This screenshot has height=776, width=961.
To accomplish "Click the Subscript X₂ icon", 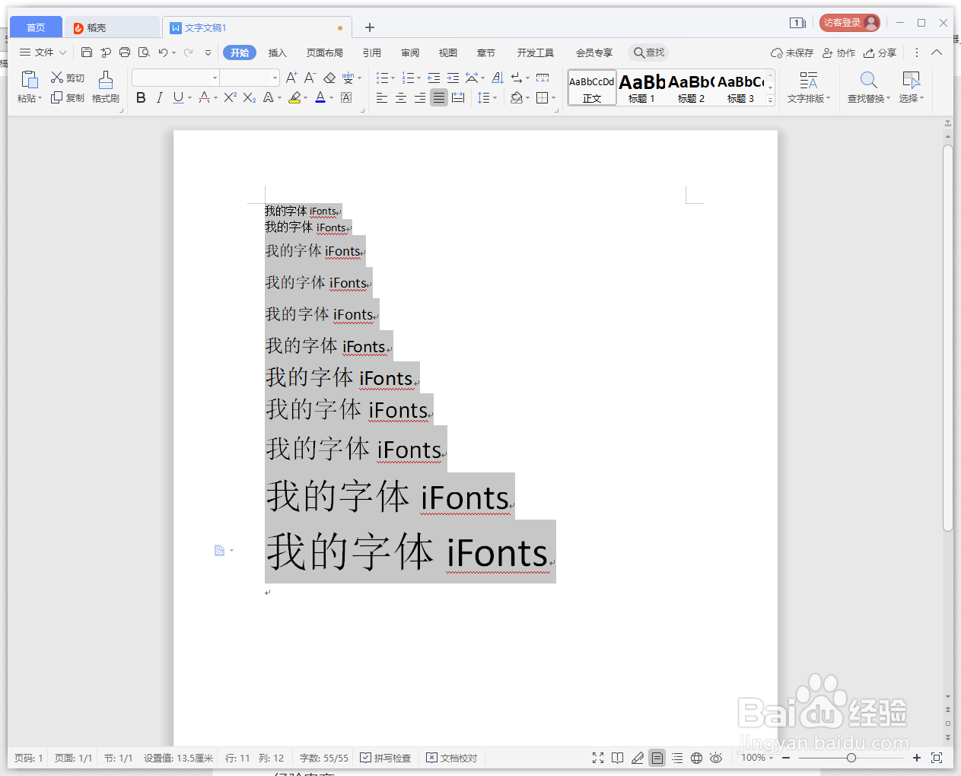I will click(x=250, y=97).
